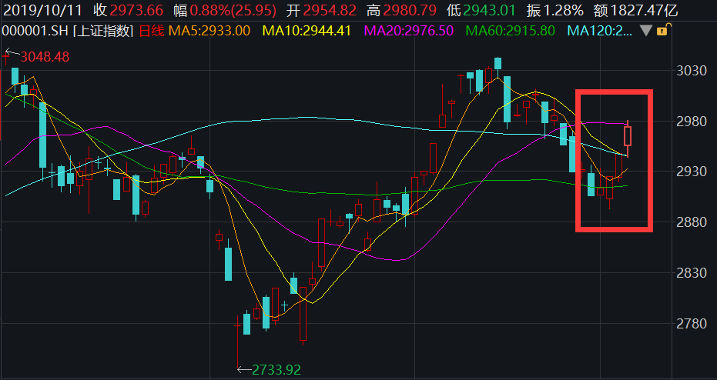Select the 日线 period label
Screen dimensions: 717x380
click(151, 31)
